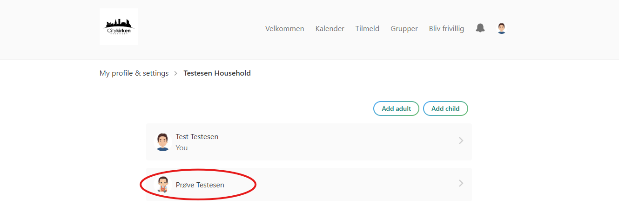Expand the Test Testesen row chevron
The height and width of the screenshot is (205, 619).
[x=461, y=141]
